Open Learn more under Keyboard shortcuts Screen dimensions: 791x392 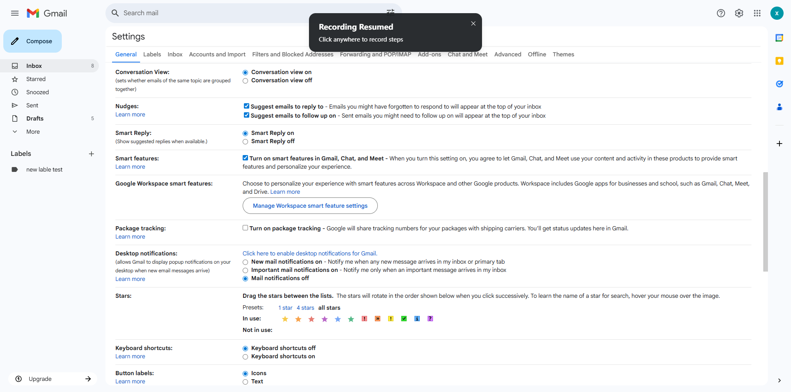(130, 356)
